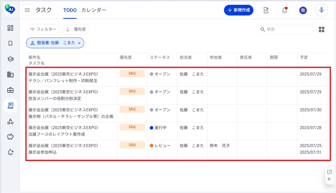Open the dashboard grid icon in sidebar

point(10,28)
